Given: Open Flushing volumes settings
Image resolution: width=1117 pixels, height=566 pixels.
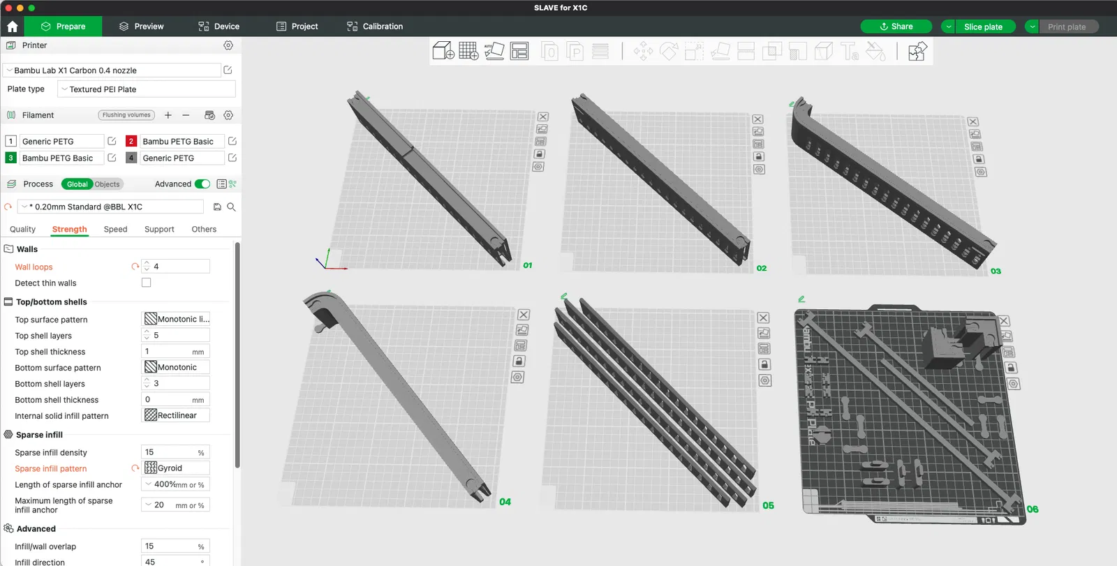Looking at the screenshot, I should [126, 115].
